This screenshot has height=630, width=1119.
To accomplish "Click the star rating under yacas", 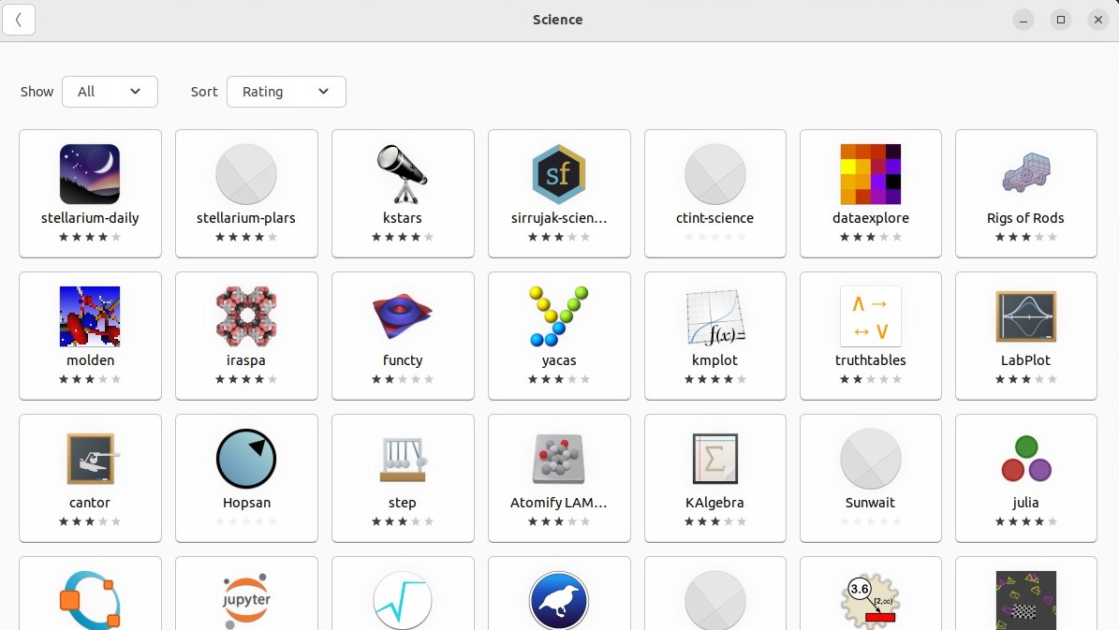I will coord(559,379).
